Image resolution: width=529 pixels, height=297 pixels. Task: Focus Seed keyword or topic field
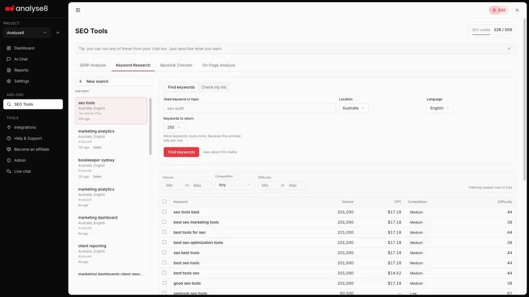point(250,108)
